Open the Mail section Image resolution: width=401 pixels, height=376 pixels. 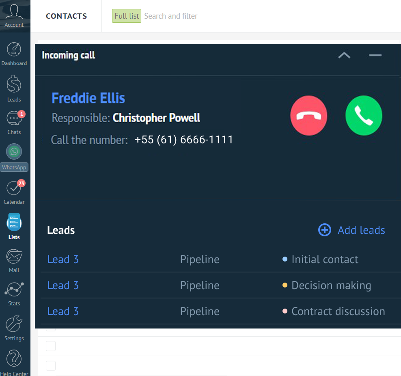pyautogui.click(x=14, y=261)
